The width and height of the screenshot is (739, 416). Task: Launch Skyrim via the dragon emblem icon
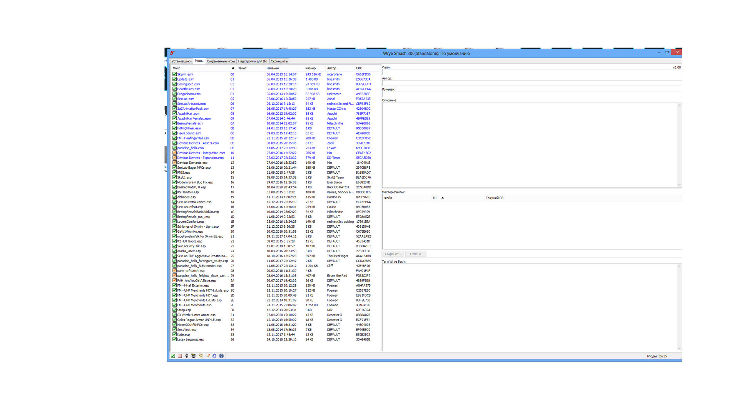(187, 356)
